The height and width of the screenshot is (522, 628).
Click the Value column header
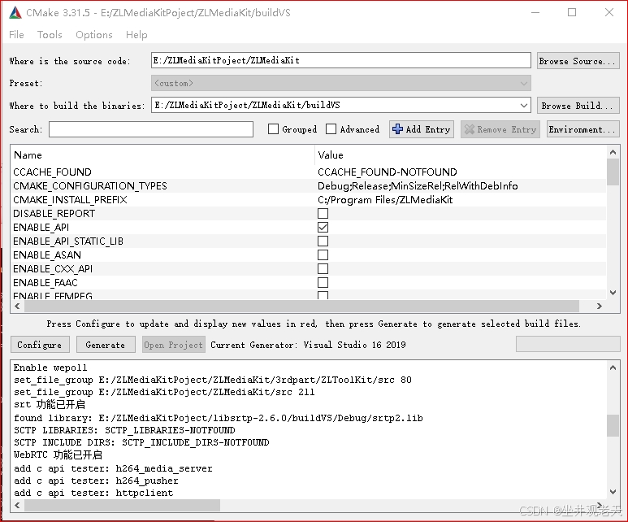[x=461, y=155]
